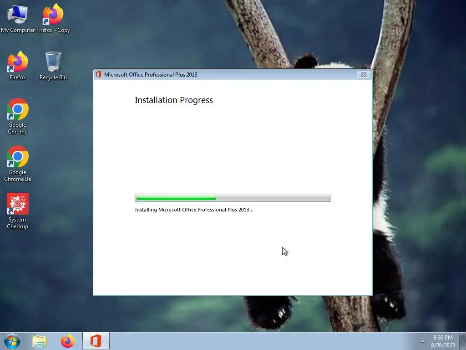Open the System Checkup shortcut
This screenshot has height=350, width=466.
click(18, 211)
